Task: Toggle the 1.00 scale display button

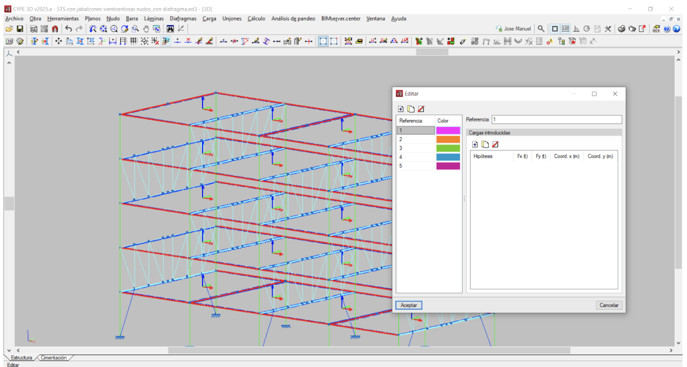Action: pyautogui.click(x=565, y=29)
